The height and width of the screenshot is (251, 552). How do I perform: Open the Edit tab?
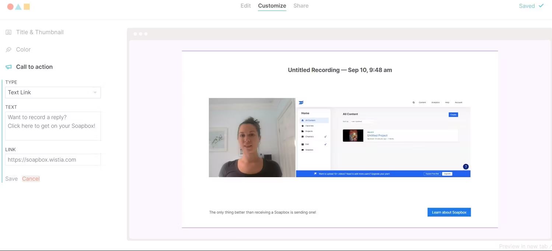pyautogui.click(x=245, y=6)
